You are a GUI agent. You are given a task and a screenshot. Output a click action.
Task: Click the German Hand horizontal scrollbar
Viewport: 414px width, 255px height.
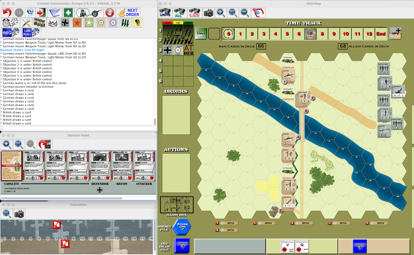tap(61, 198)
